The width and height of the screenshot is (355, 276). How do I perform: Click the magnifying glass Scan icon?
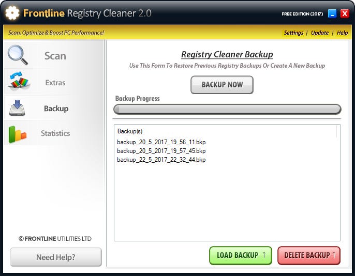(x=18, y=55)
